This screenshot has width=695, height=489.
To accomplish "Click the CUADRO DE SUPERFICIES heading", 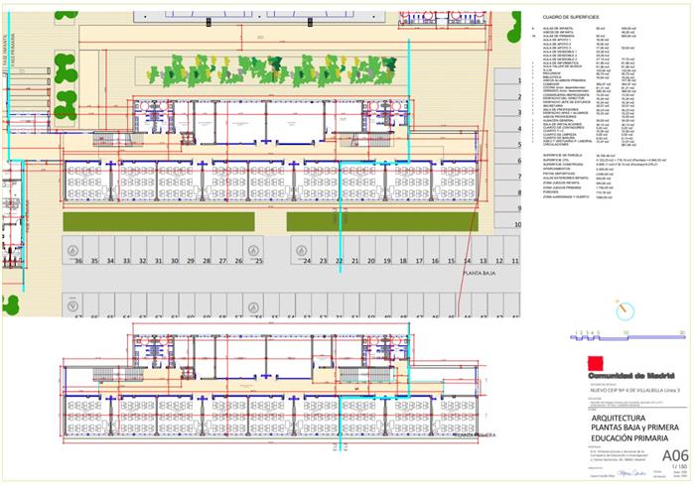I will click(x=570, y=17).
